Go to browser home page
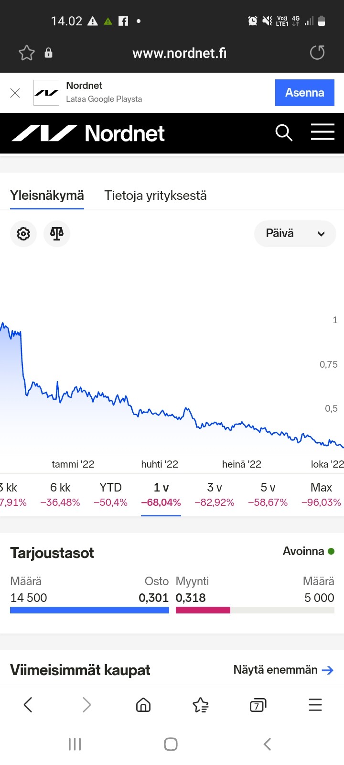 pos(143,705)
